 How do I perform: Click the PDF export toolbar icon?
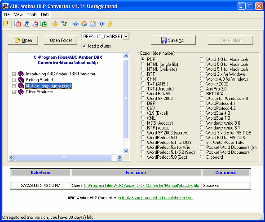click(18, 23)
